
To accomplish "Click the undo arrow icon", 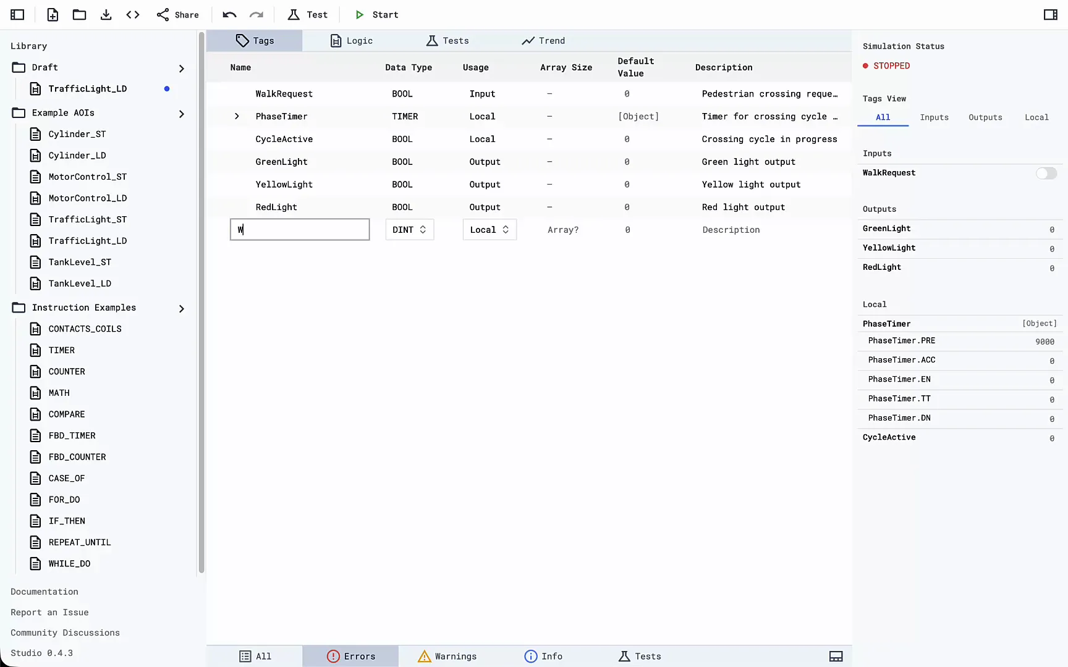I will point(229,15).
